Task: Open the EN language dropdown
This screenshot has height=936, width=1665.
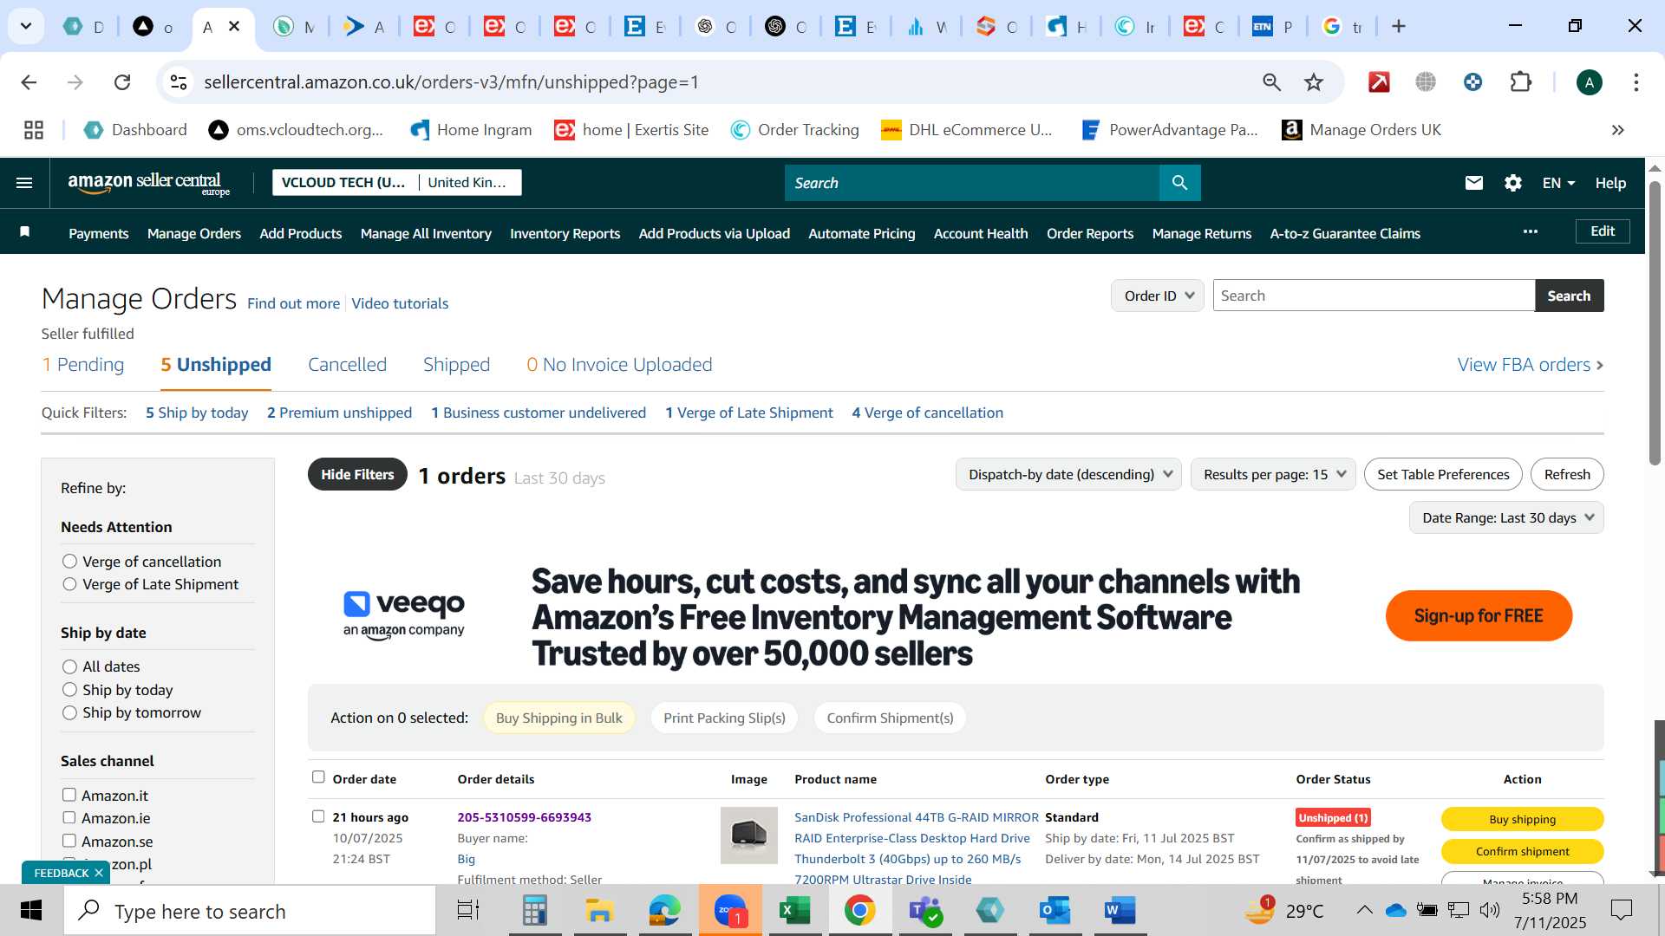Action: 1558,183
